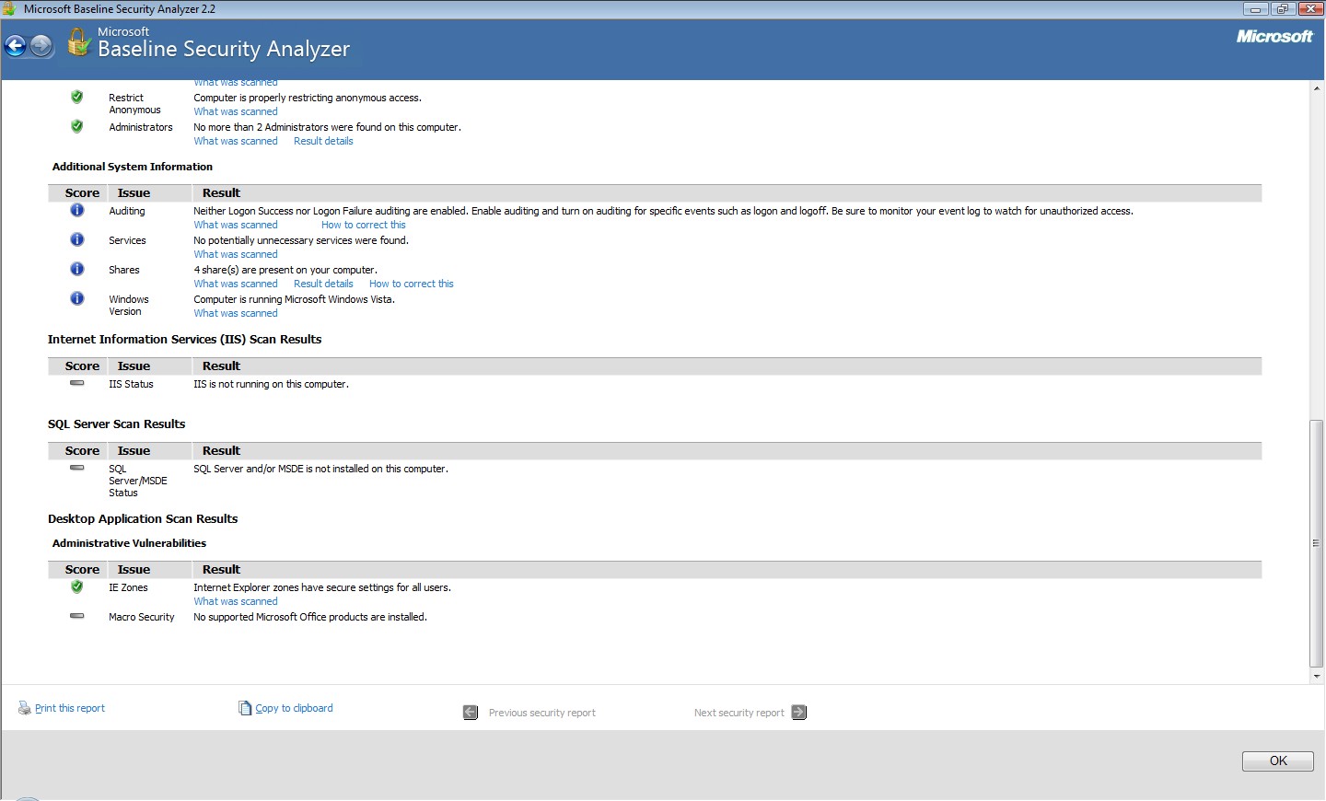1326x801 pixels.
Task: Click the Internet Information Services (IIS) Scan Results heading
Action: click(x=185, y=339)
